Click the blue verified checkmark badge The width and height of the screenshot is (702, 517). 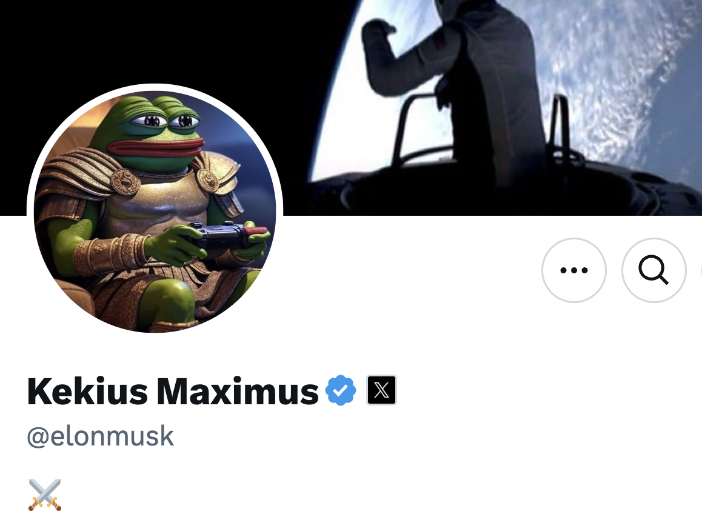click(x=341, y=390)
